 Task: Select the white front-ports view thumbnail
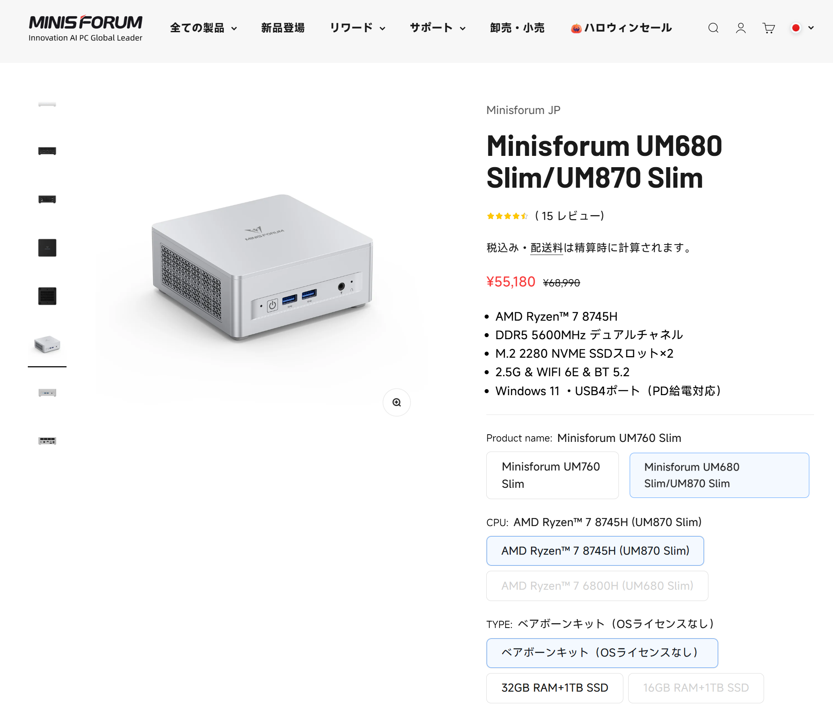tap(47, 393)
